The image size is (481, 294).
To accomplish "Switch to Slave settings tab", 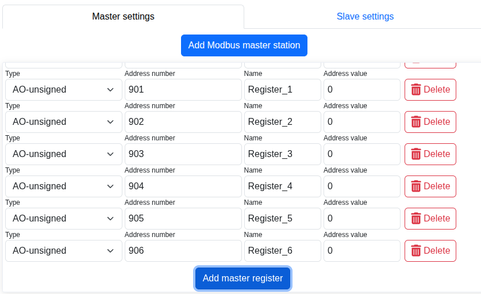I will click(x=365, y=16).
